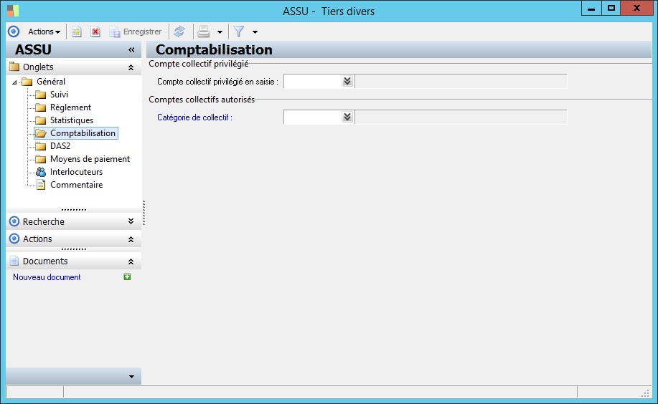Open Compte collectif privilégié en saisie dropdown

click(347, 82)
